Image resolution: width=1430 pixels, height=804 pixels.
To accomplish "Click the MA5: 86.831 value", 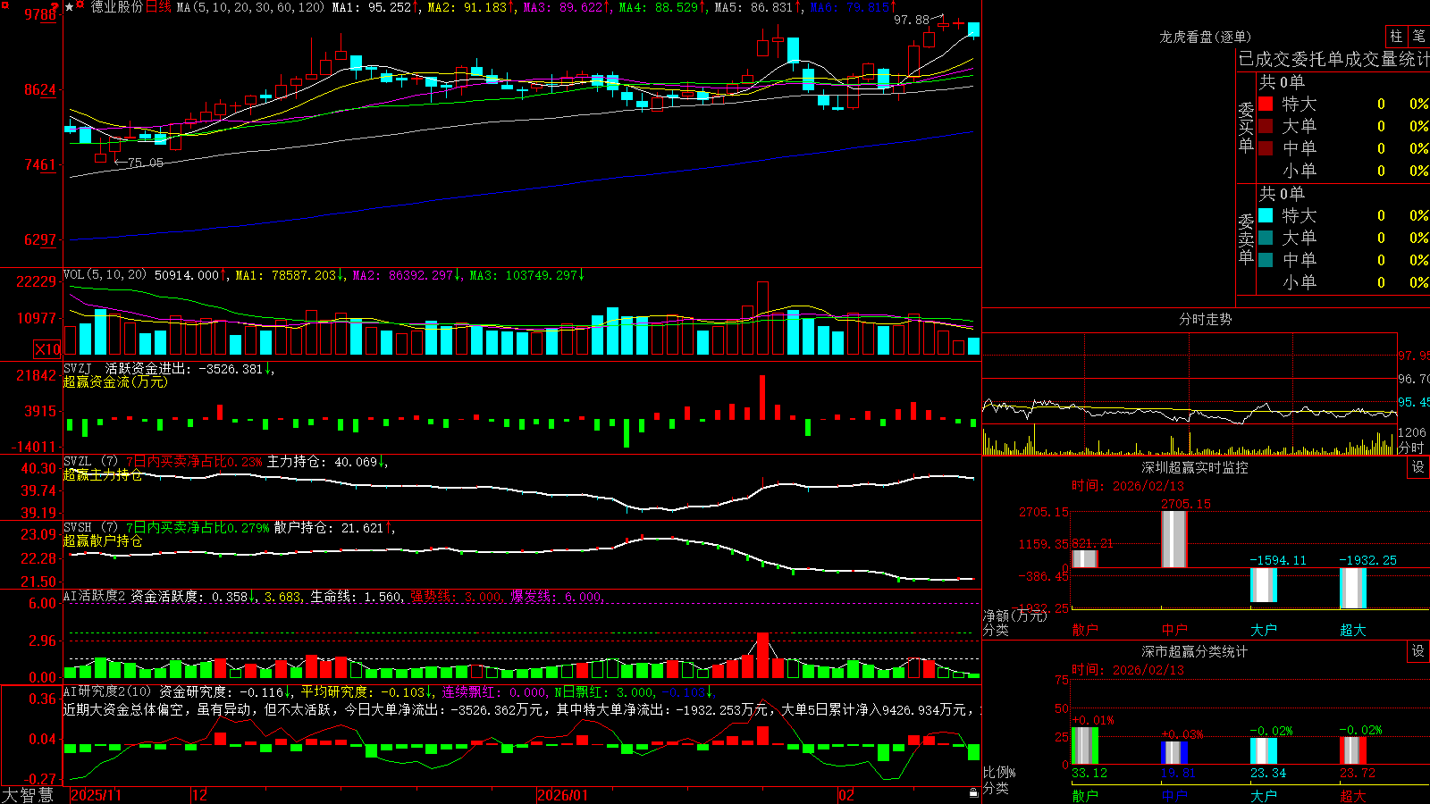I will [x=753, y=7].
